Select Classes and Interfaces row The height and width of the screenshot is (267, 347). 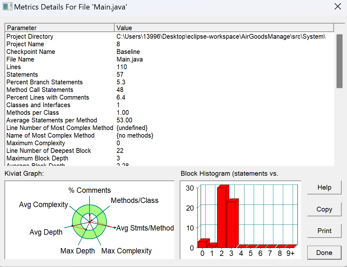click(169, 105)
